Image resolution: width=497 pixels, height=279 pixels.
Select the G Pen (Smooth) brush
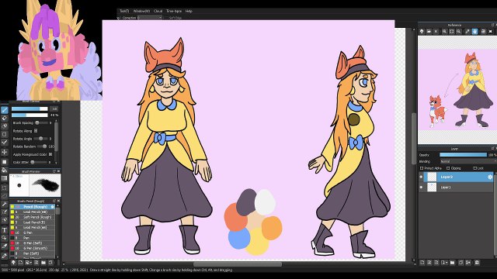32,248
